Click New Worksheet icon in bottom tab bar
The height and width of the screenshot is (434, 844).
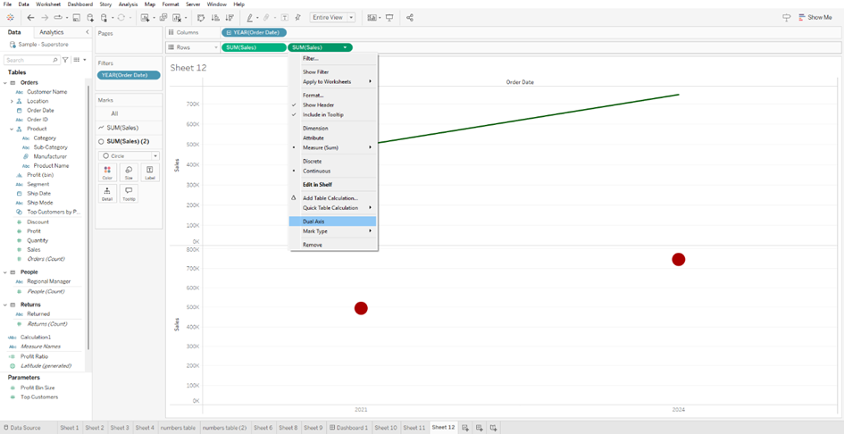tap(465, 428)
